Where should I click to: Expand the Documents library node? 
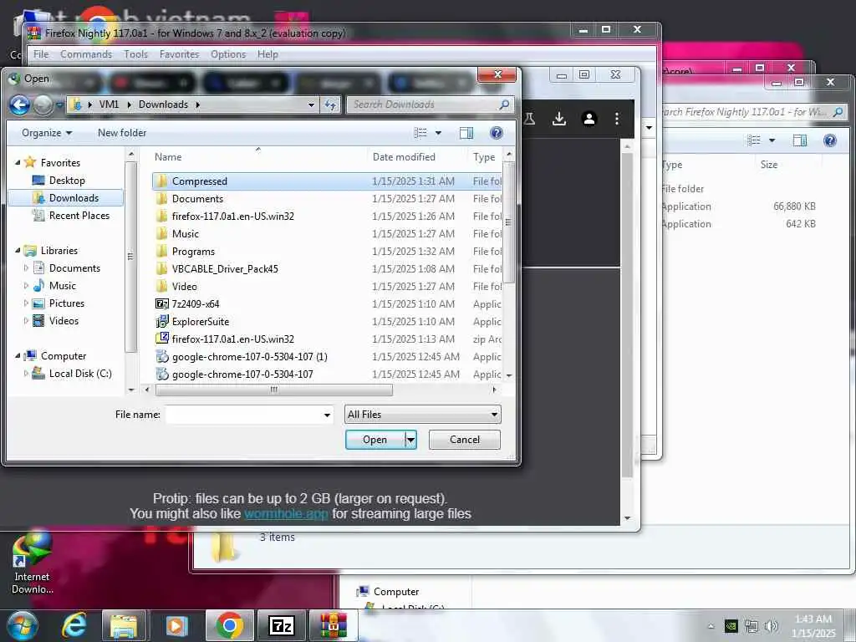pos(26,268)
